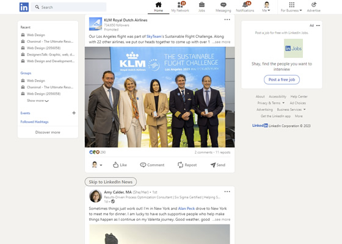Click KLM Royal Dutch Airlines logo
342x244 pixels.
pyautogui.click(x=95, y=24)
